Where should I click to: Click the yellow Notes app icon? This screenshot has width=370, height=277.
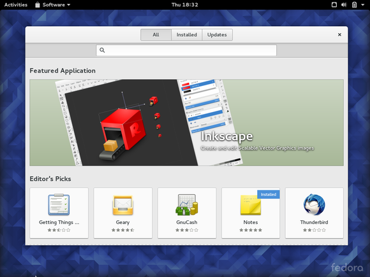(251, 205)
